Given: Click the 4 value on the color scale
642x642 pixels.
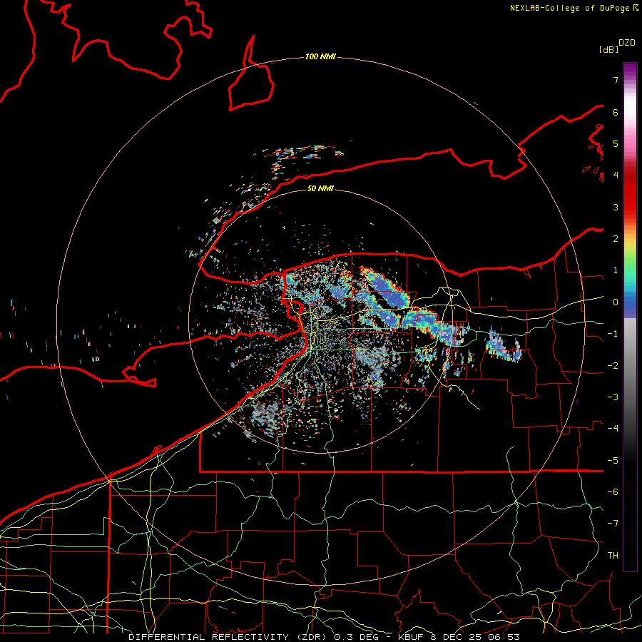Looking at the screenshot, I should pyautogui.click(x=616, y=175).
